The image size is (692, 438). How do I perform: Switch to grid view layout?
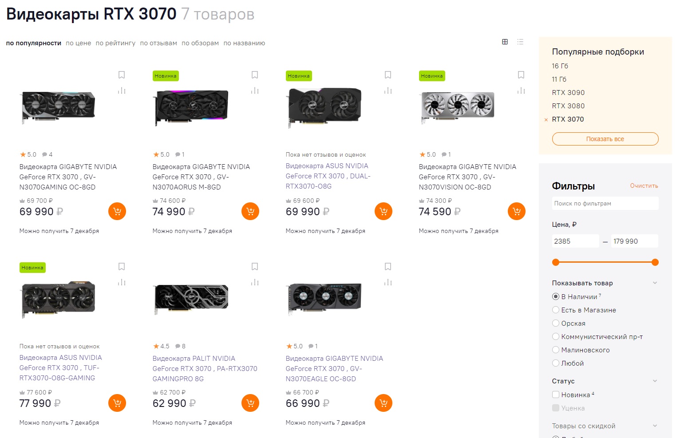click(x=505, y=42)
